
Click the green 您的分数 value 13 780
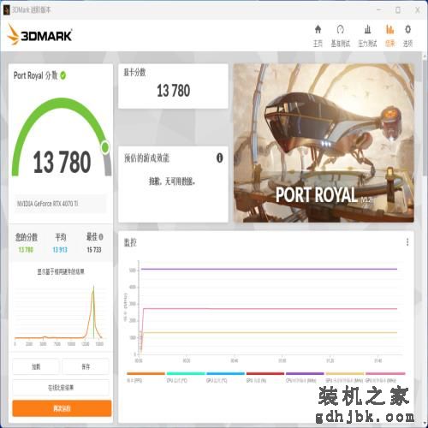tap(26, 250)
